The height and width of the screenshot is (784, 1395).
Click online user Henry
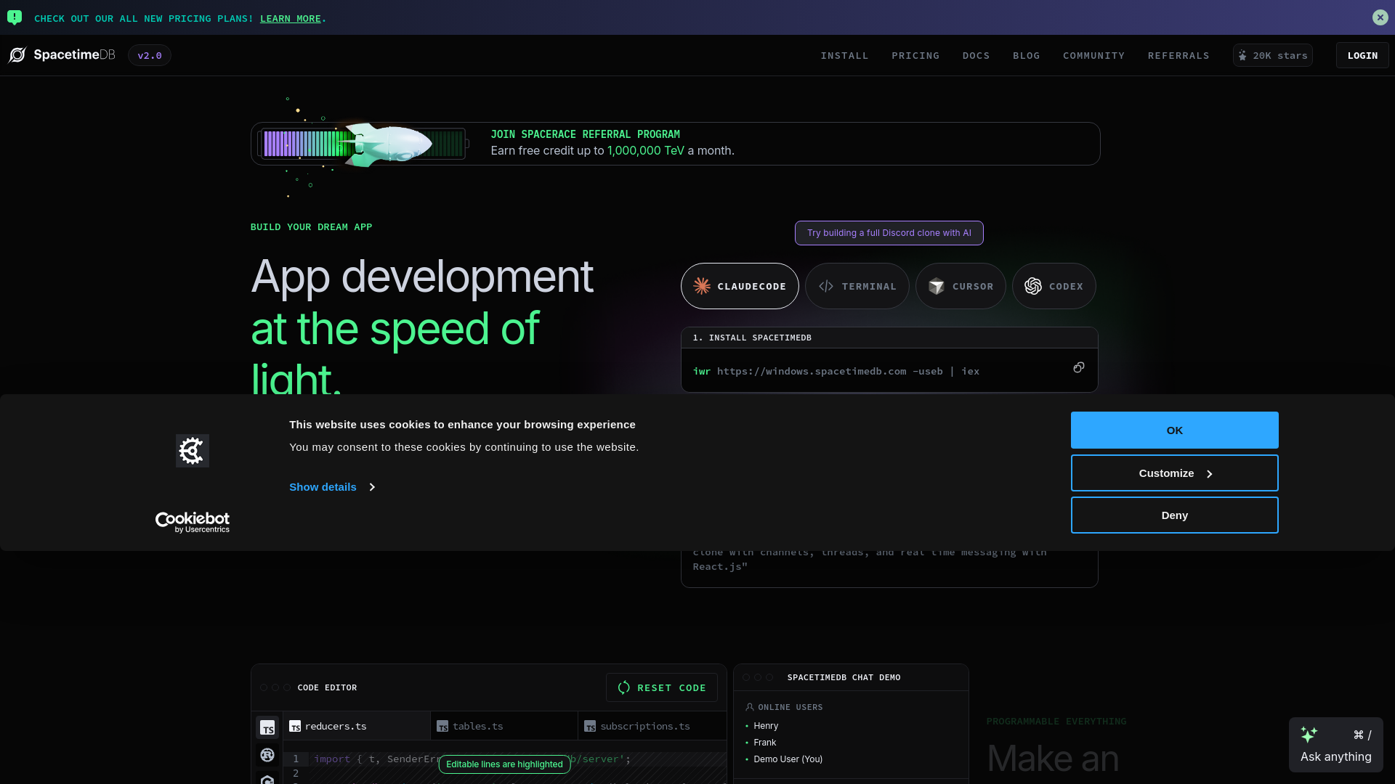pos(766,726)
